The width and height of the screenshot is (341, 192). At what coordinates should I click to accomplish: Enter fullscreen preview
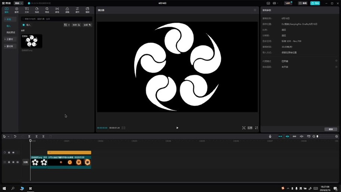[x=256, y=128]
